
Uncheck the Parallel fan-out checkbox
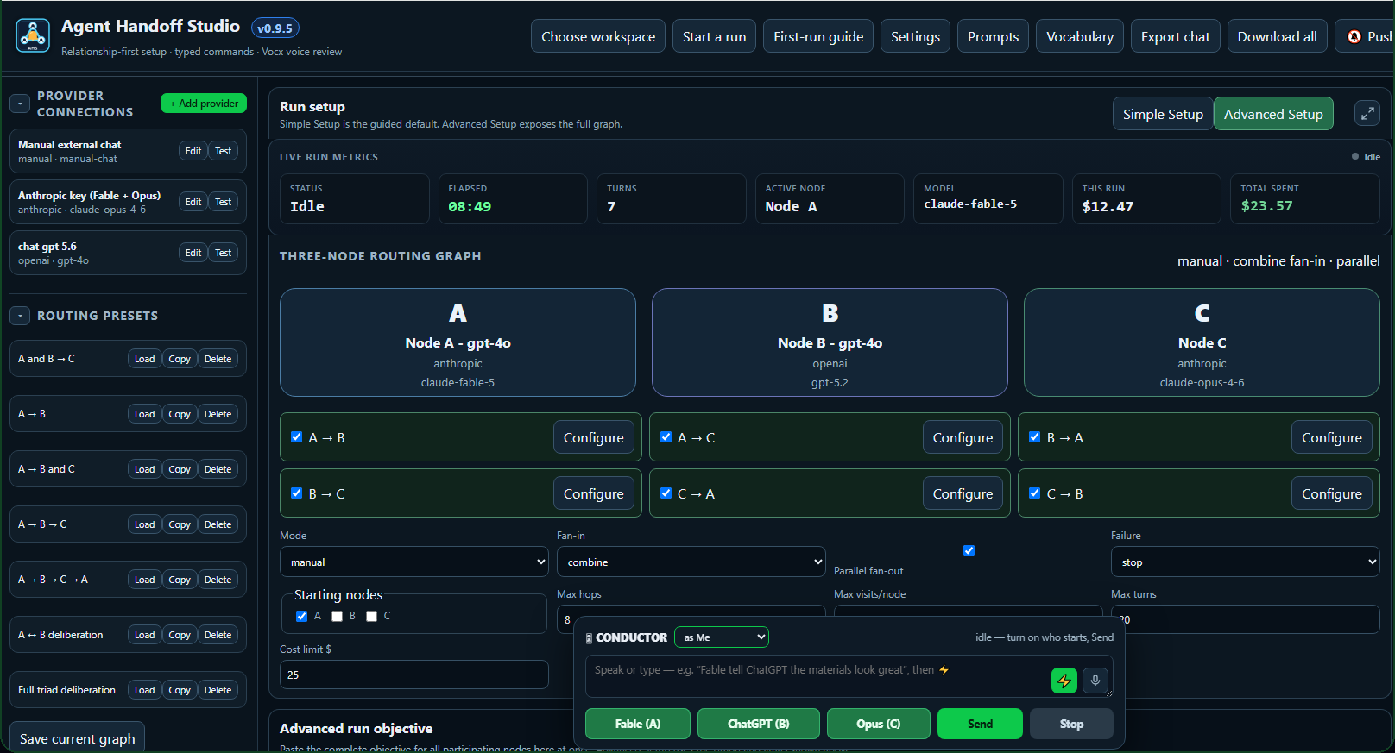(x=969, y=550)
